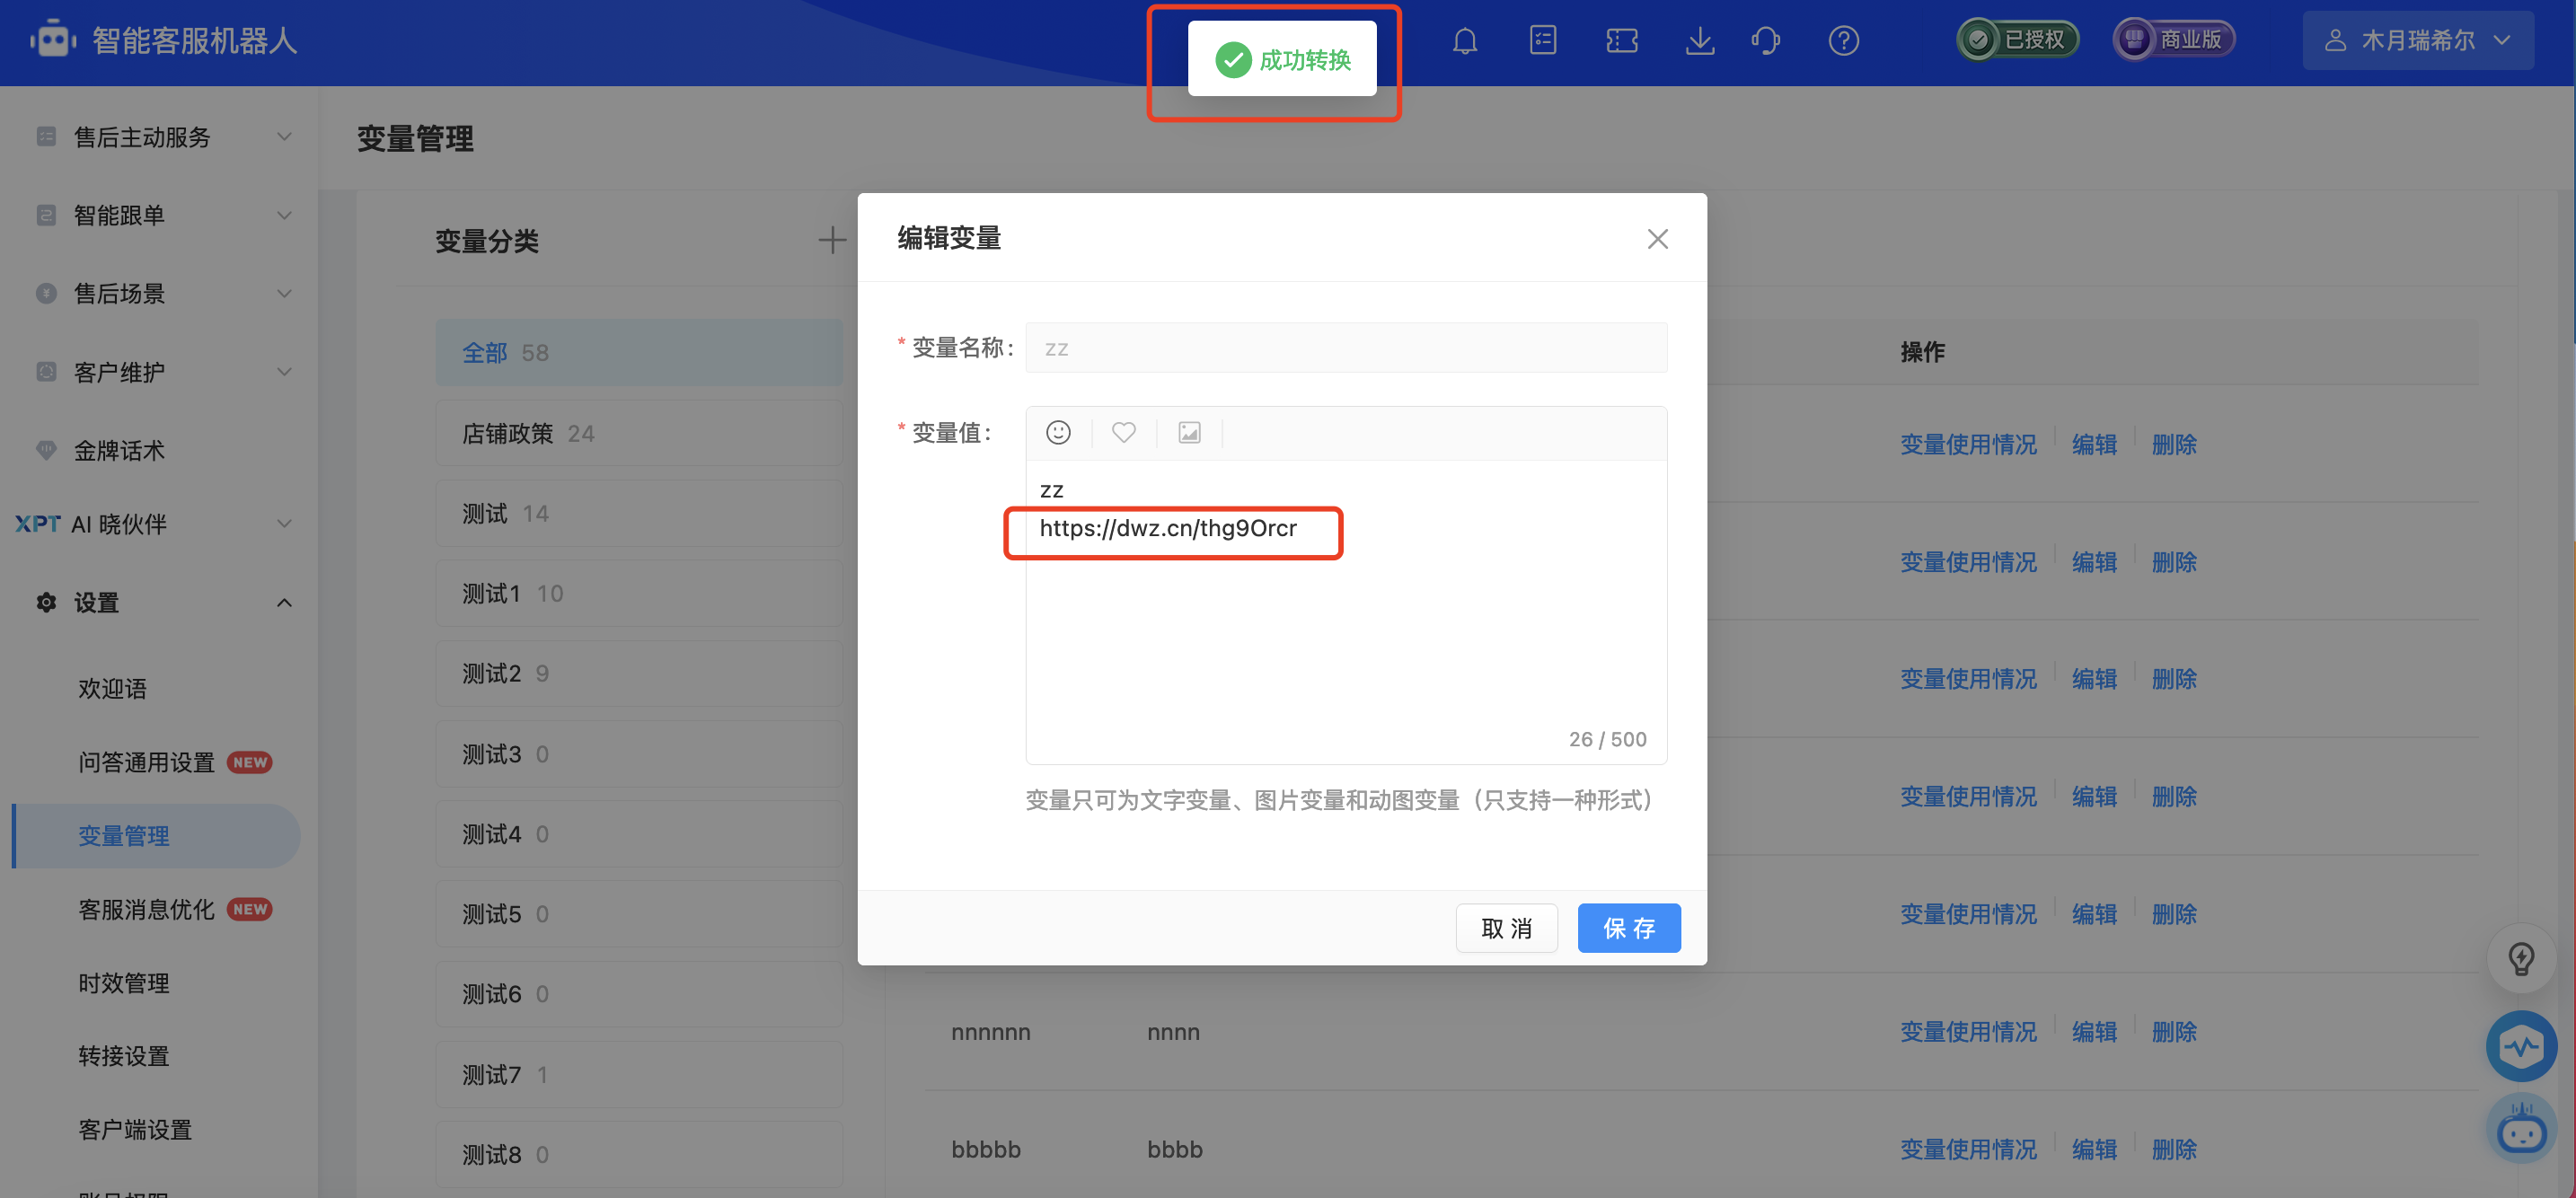Open 欢迎语 settings

(112, 688)
